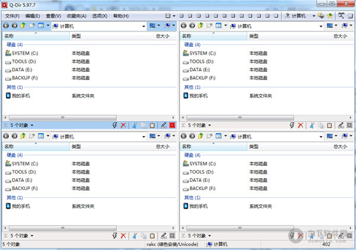Select DATA (E:) in bottom-left pane

(18, 181)
